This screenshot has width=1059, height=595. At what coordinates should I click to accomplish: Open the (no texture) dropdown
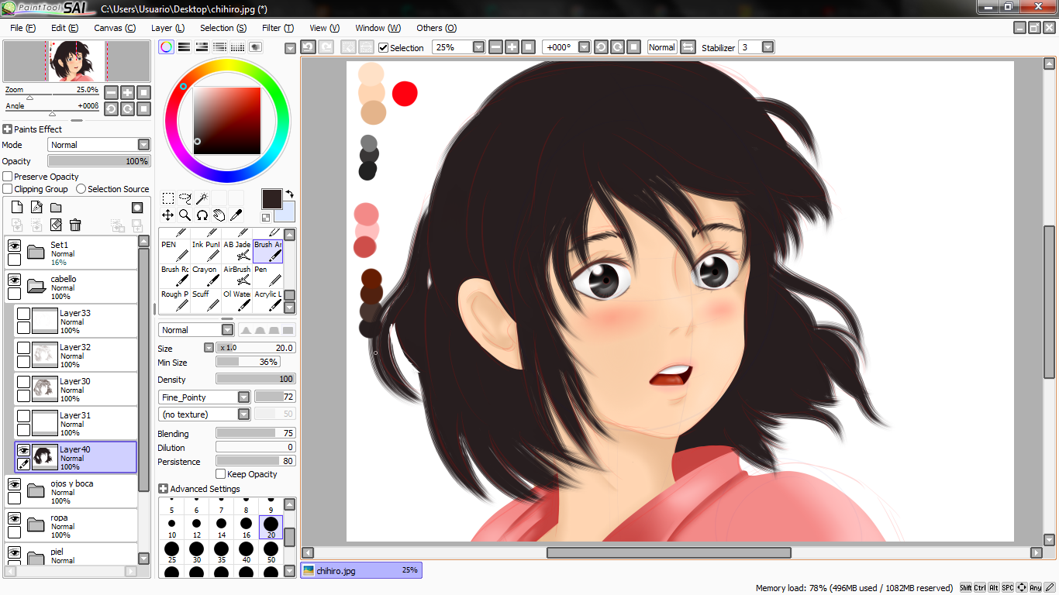coord(243,414)
